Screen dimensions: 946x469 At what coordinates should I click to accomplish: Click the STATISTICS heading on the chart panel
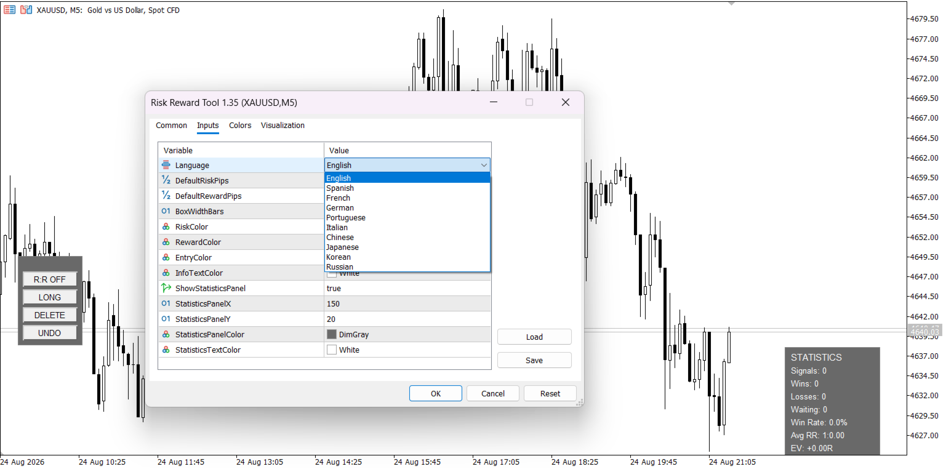click(816, 358)
